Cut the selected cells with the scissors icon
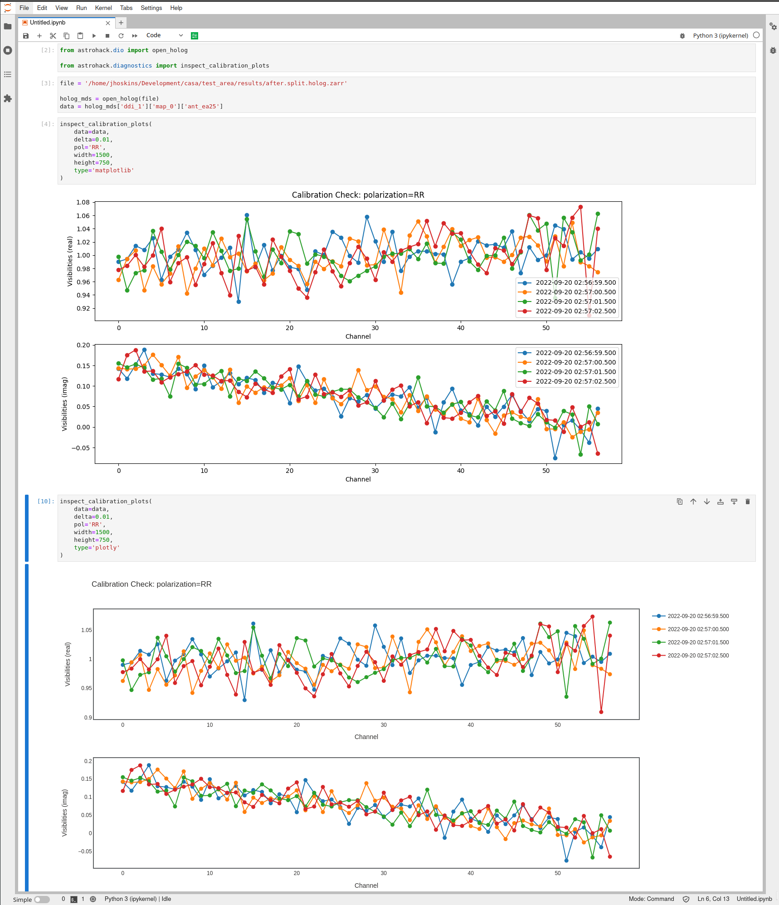Viewport: 779px width, 905px height. 53,35
